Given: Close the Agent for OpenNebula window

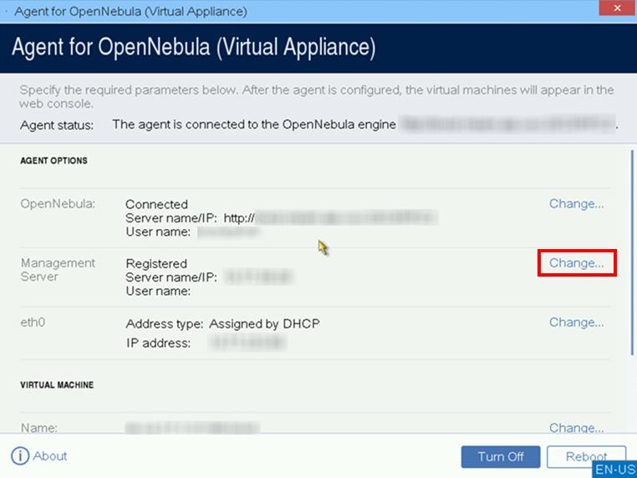Looking at the screenshot, I should (x=617, y=8).
